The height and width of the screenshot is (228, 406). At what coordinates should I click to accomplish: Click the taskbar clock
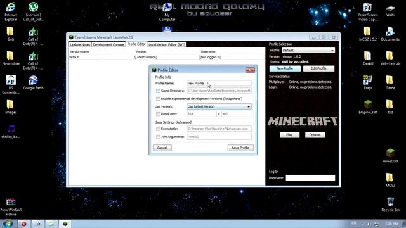pyautogui.click(x=391, y=224)
